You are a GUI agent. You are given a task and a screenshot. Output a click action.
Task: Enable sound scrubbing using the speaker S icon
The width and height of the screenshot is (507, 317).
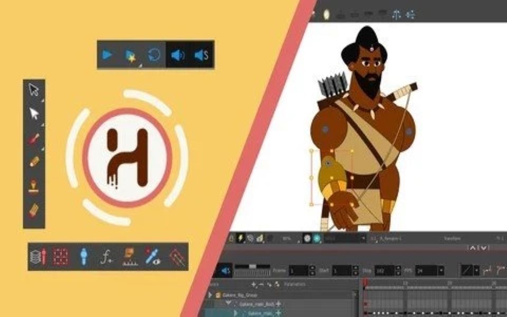tap(201, 54)
